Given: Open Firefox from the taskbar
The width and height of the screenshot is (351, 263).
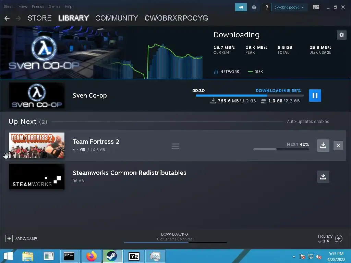Looking at the screenshot, I should coord(92,256).
